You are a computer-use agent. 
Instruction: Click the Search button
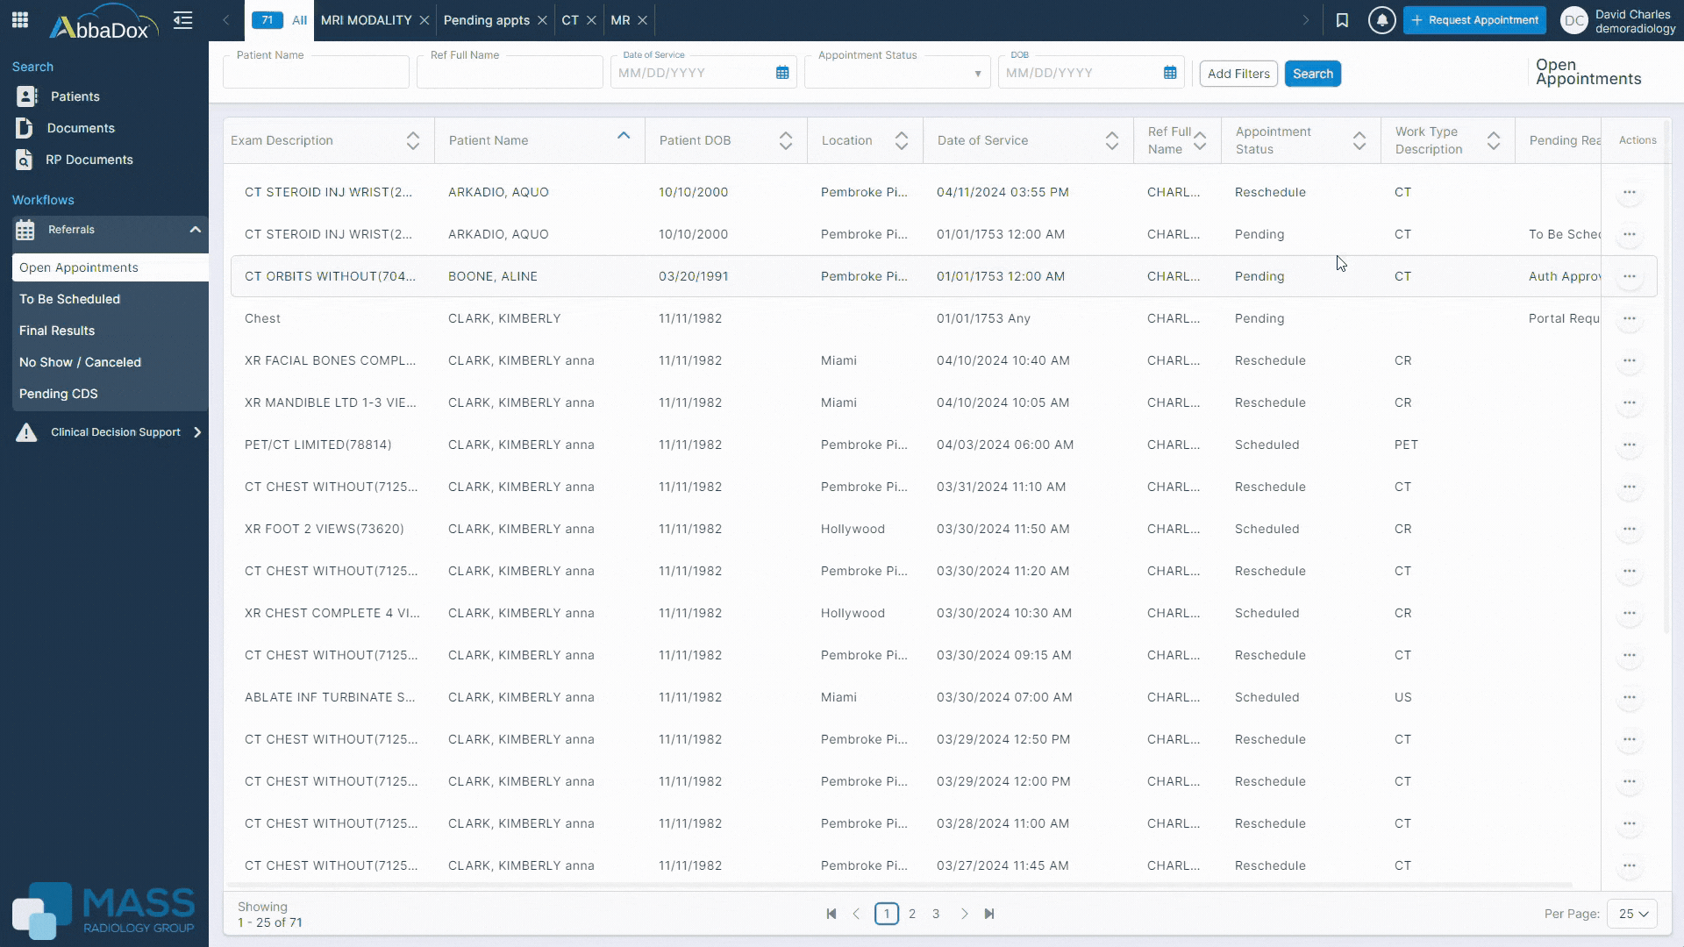click(x=1312, y=73)
